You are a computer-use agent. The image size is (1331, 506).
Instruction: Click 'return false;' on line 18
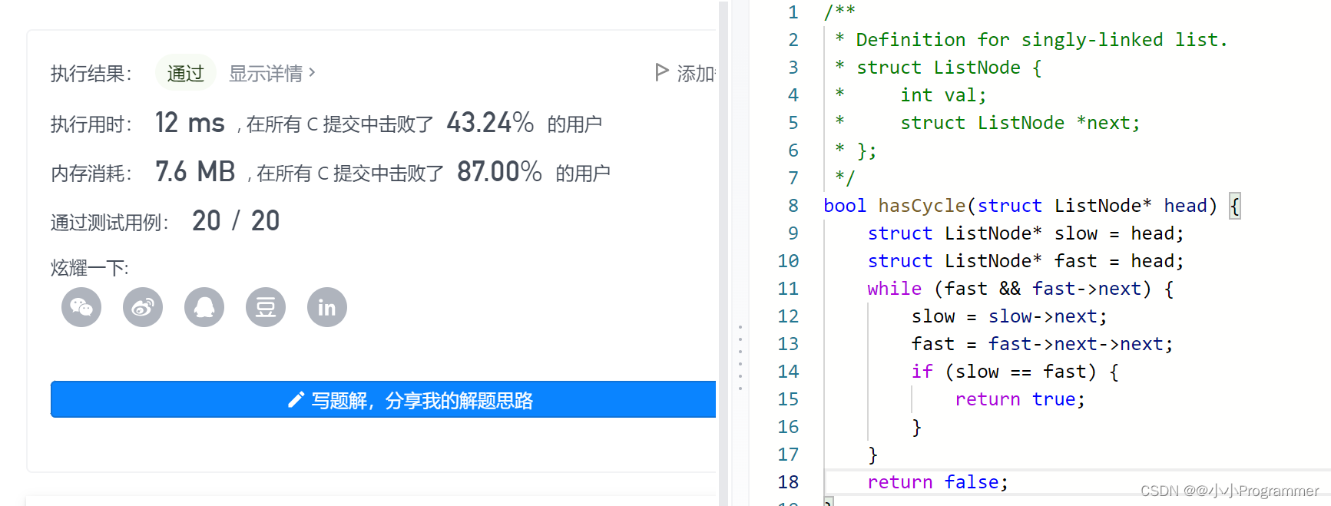[938, 482]
